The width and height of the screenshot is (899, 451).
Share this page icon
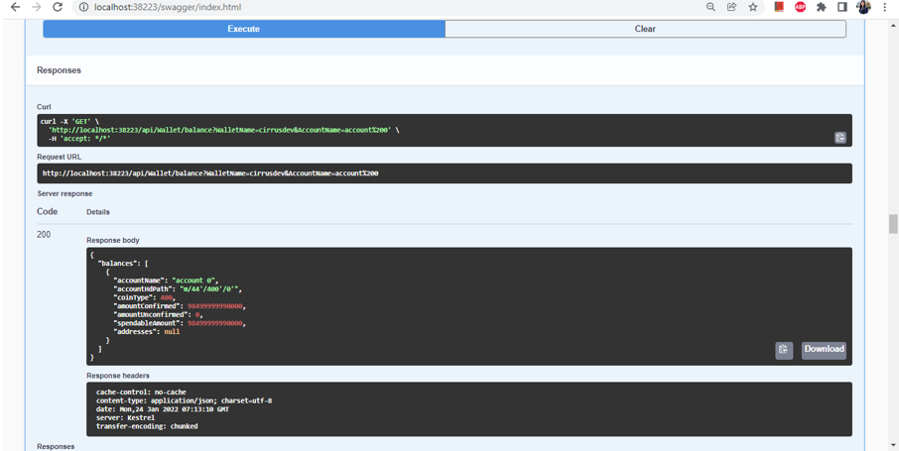[731, 7]
